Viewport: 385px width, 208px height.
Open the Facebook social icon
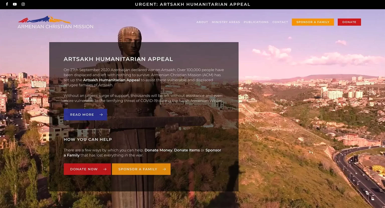tap(7, 4)
